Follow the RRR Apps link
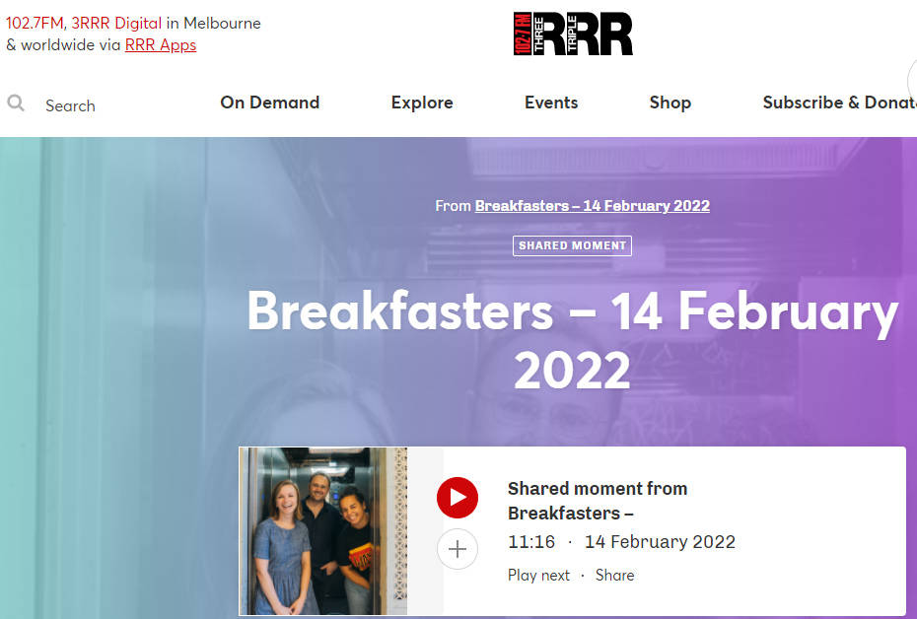 [160, 44]
